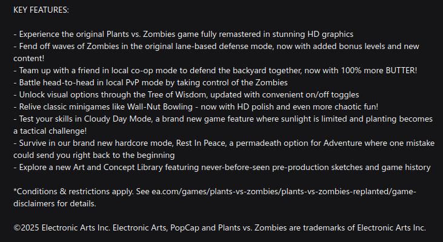
Task: Click the "disclaimers for details." text
Action: [x=55, y=204]
